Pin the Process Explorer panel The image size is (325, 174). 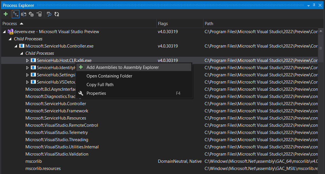[x=314, y=5]
